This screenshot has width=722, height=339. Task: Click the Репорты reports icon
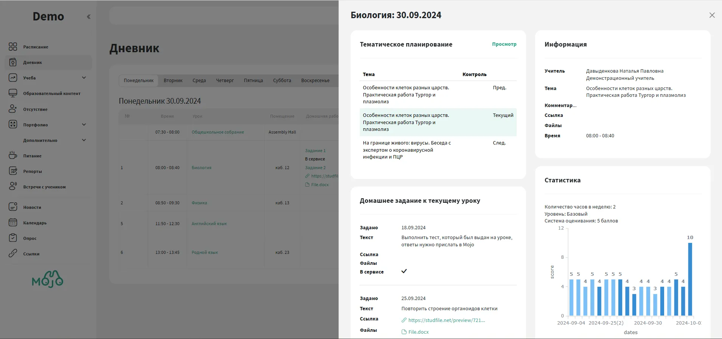click(x=13, y=171)
